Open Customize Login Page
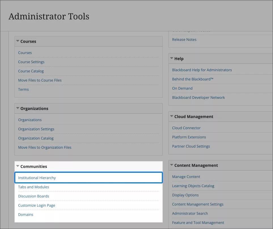Image resolution: width=273 pixels, height=229 pixels. [37, 205]
